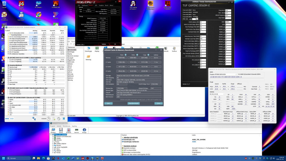Click HWiNFO sensor expand arrows icon
The image size is (286, 161).
pos(7,119)
